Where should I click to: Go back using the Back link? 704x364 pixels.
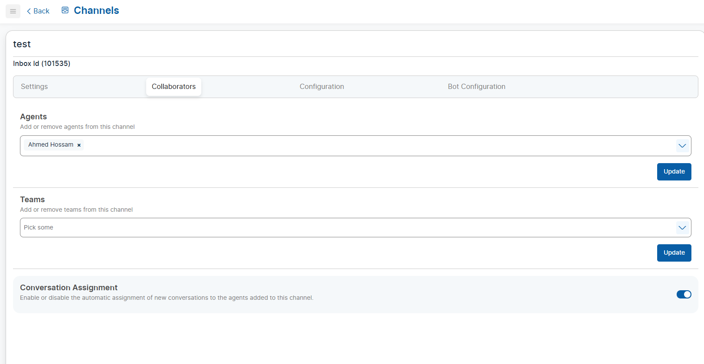(x=38, y=11)
